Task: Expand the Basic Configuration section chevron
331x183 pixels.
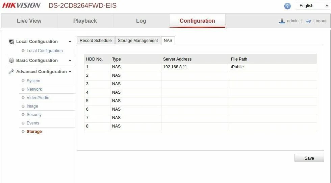Action: coord(70,61)
